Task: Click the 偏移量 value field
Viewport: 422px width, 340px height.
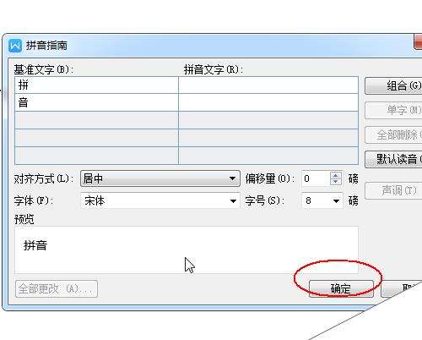Action: point(316,178)
